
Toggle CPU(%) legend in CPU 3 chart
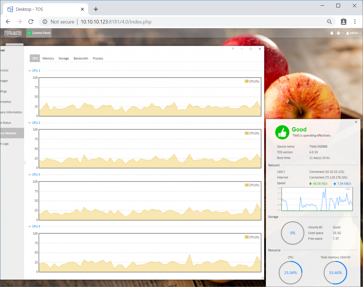click(252, 185)
